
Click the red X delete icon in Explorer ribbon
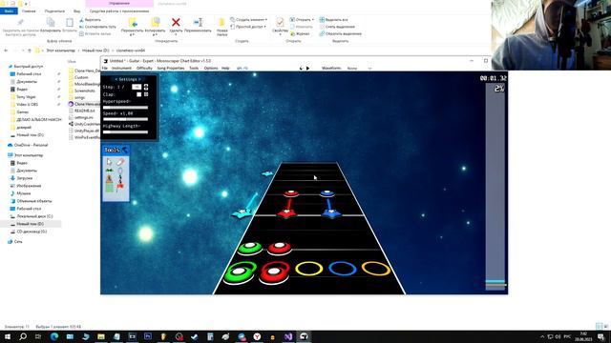176,23
